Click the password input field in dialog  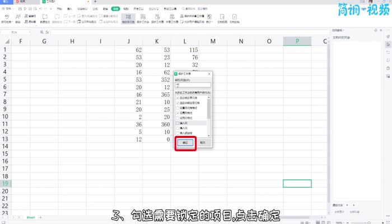point(192,85)
